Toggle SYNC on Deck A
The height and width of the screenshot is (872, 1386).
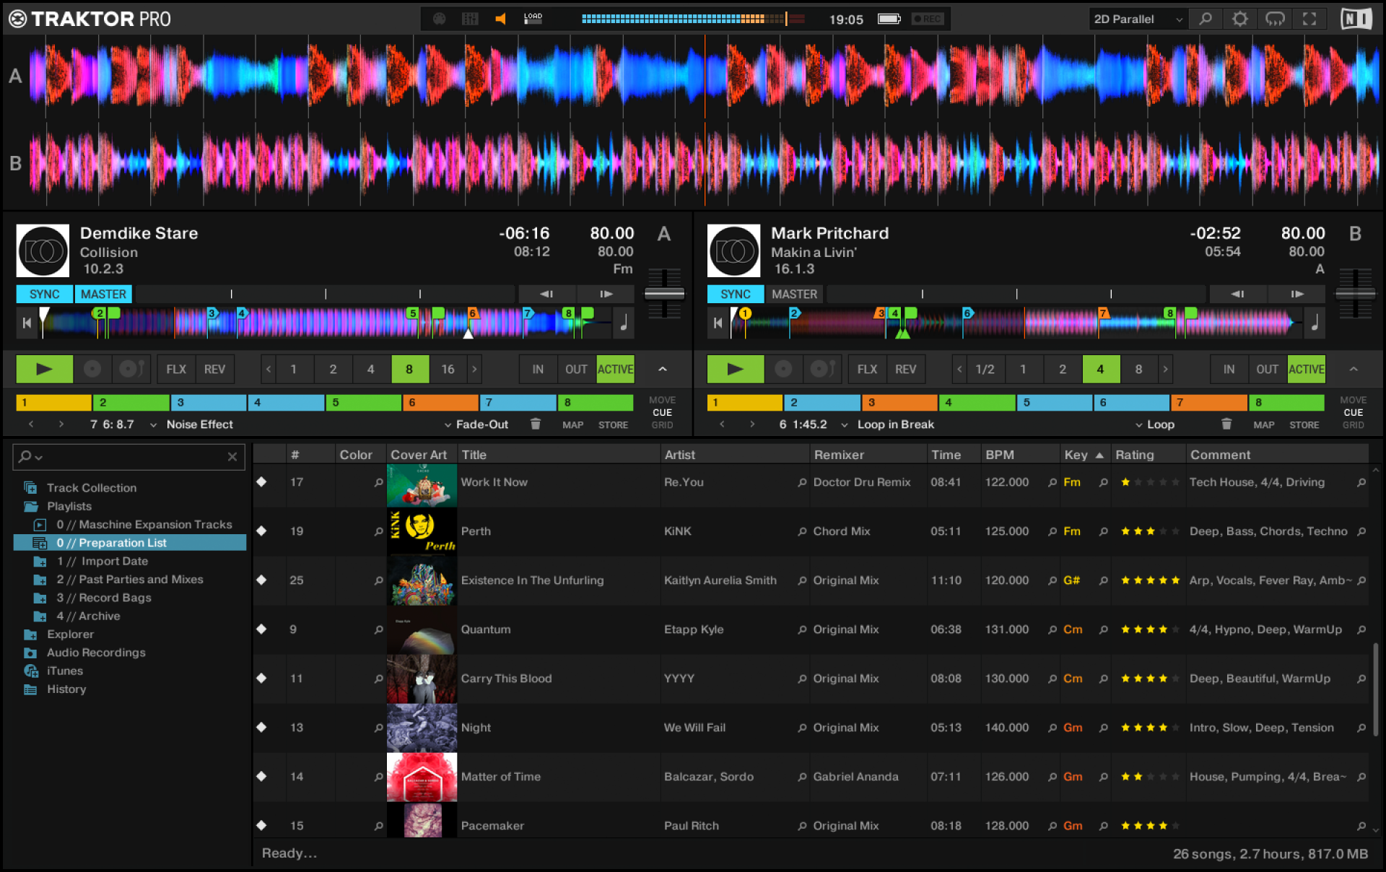44,294
